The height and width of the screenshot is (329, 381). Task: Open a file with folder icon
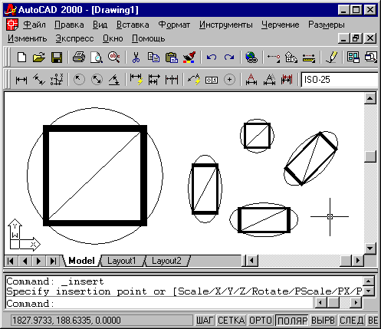pyautogui.click(x=39, y=58)
